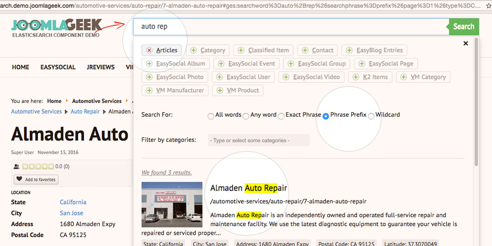Click the blue Automotive Services link
The height and width of the screenshot is (246, 492).
(x=36, y=111)
